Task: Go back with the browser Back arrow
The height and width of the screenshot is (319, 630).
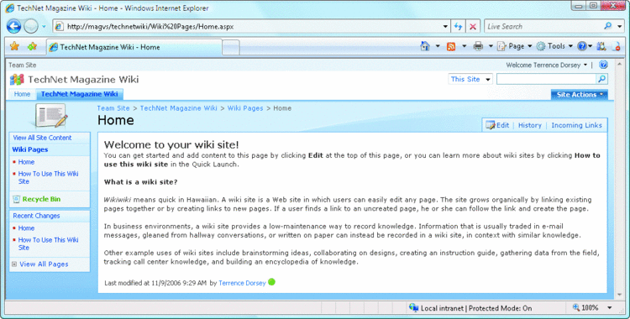Action: click(13, 27)
